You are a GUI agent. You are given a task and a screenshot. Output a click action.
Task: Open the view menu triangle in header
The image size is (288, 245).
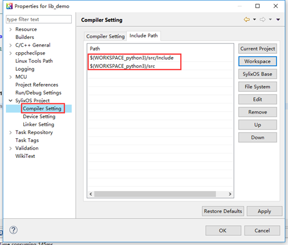tap(278, 19)
